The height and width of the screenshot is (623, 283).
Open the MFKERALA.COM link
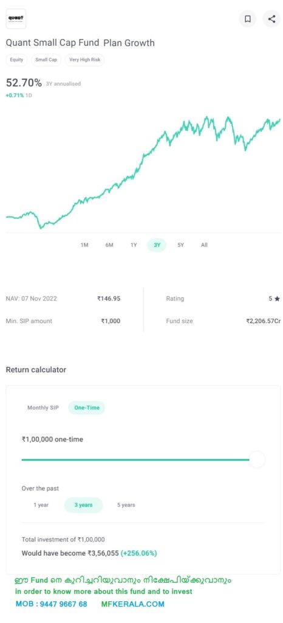pyautogui.click(x=133, y=604)
